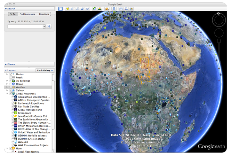Uncheck the Greenpeace layer checkbox

point(13,113)
